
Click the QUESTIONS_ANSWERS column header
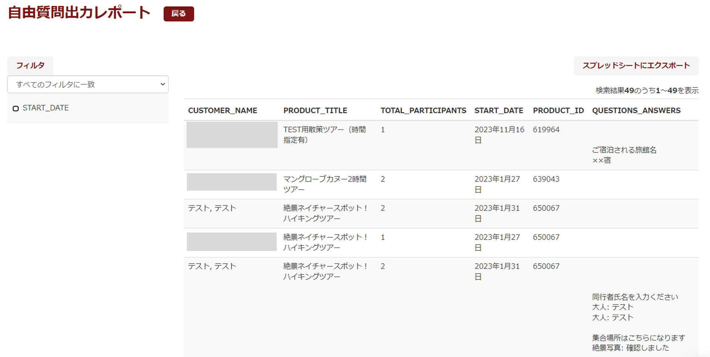tap(636, 110)
